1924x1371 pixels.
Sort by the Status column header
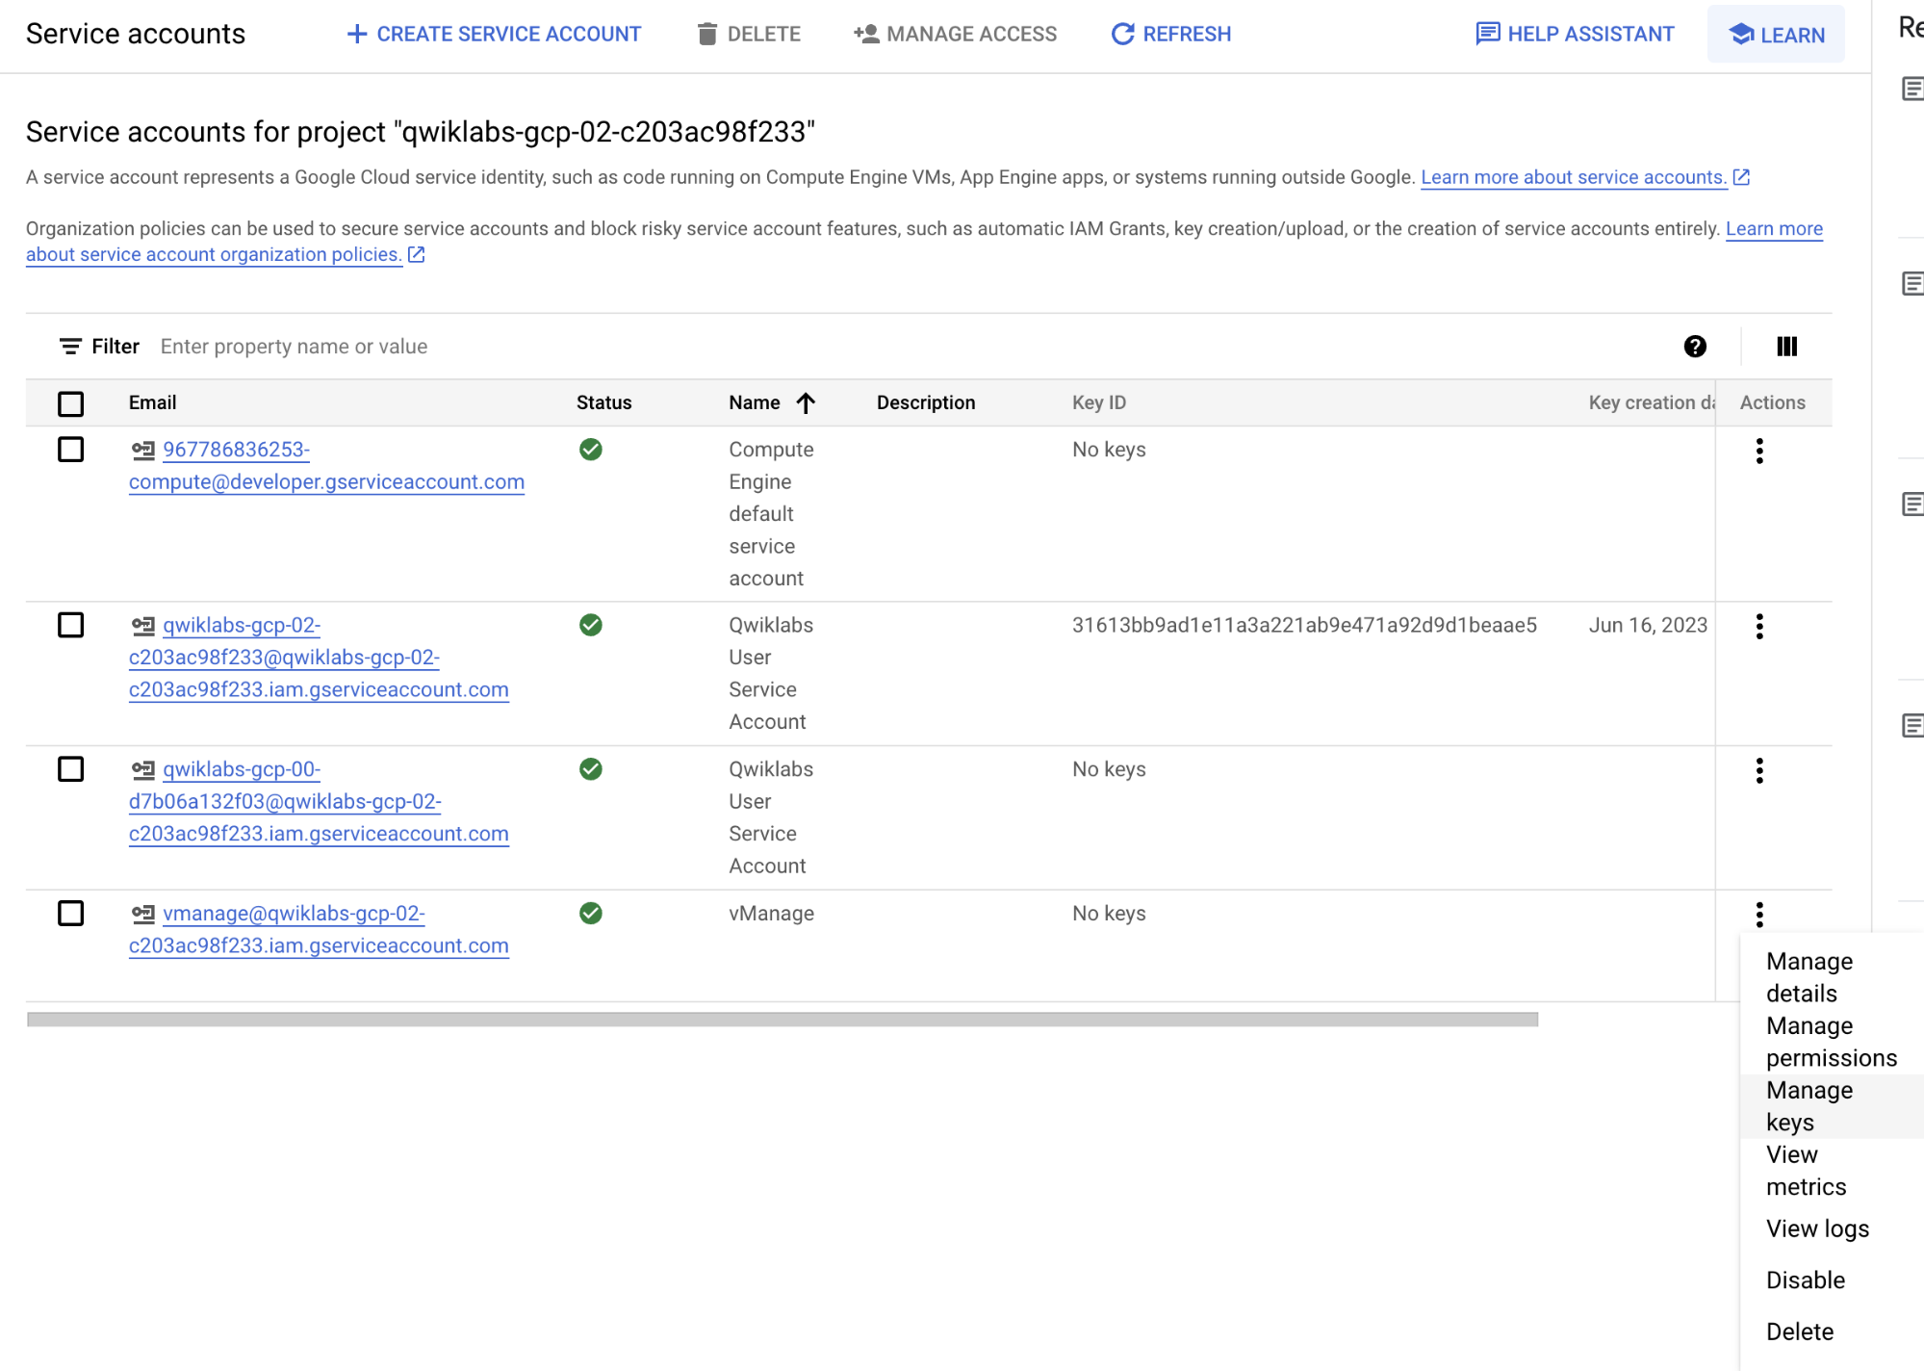click(603, 402)
